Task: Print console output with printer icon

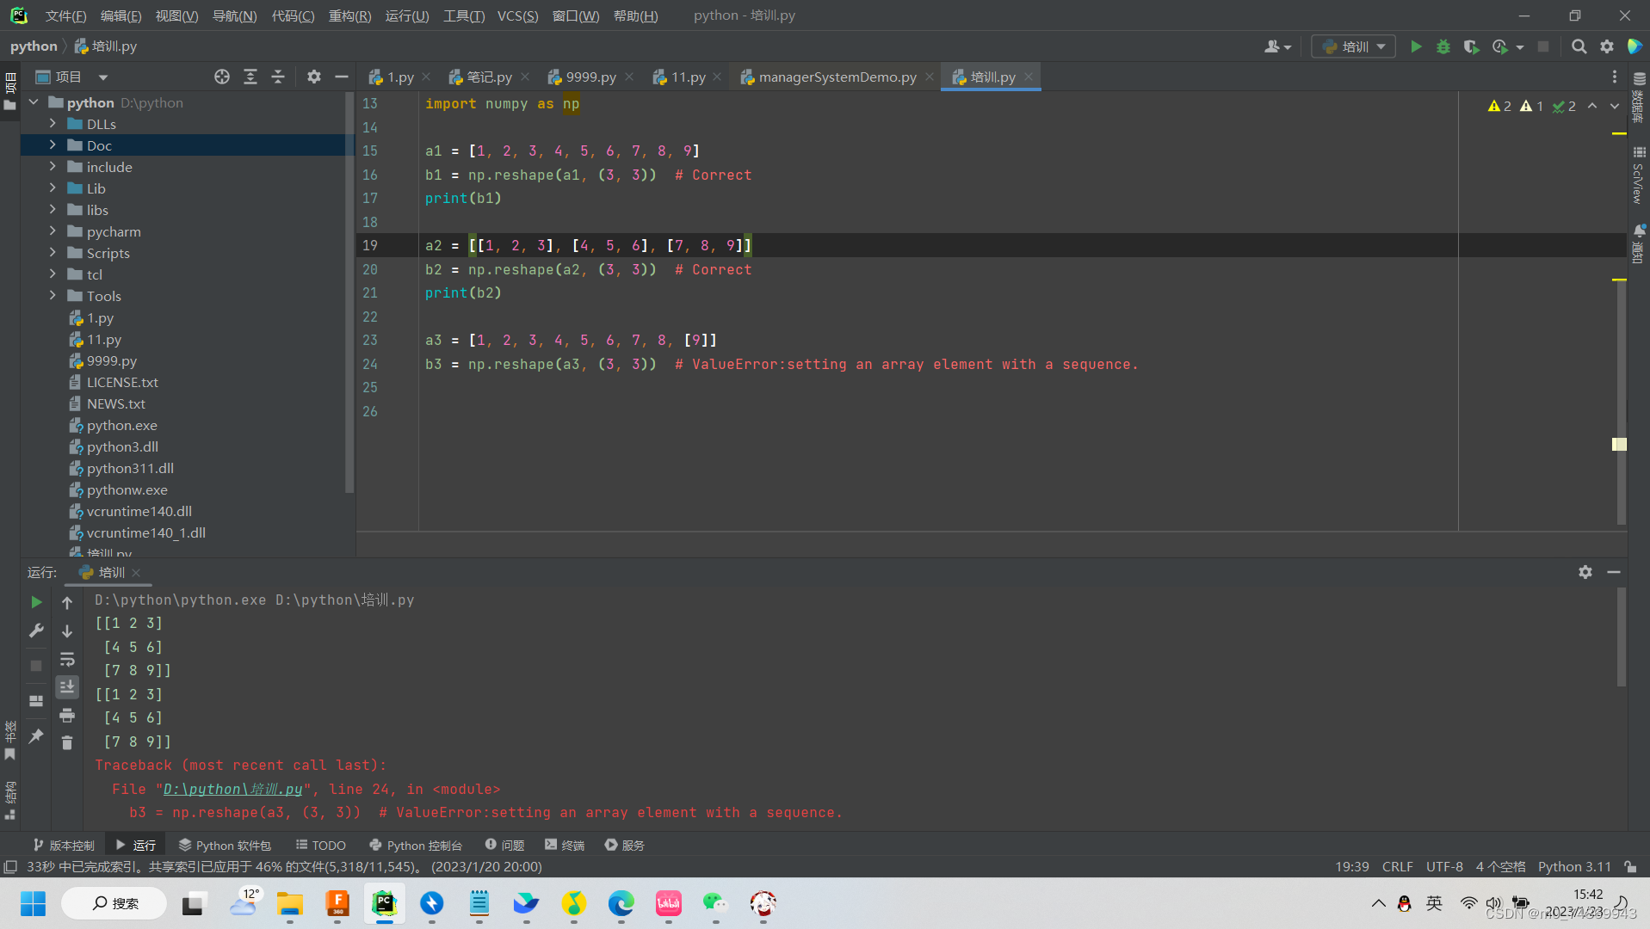Action: click(67, 715)
